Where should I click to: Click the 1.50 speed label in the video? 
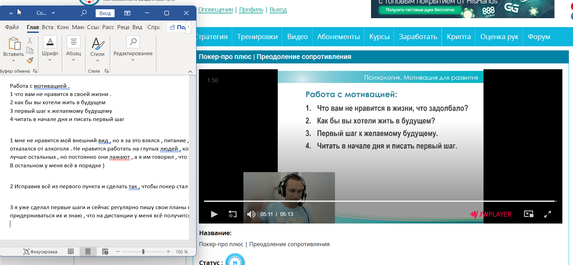[213, 80]
